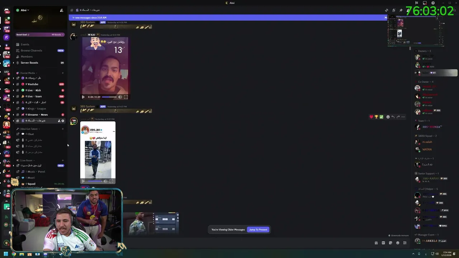React with the green checkmark emoji
459x258 pixels.
pyautogui.click(x=381, y=117)
